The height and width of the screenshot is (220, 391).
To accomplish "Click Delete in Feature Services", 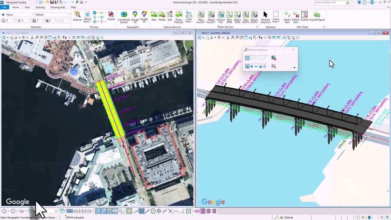I will (x=162, y=16).
